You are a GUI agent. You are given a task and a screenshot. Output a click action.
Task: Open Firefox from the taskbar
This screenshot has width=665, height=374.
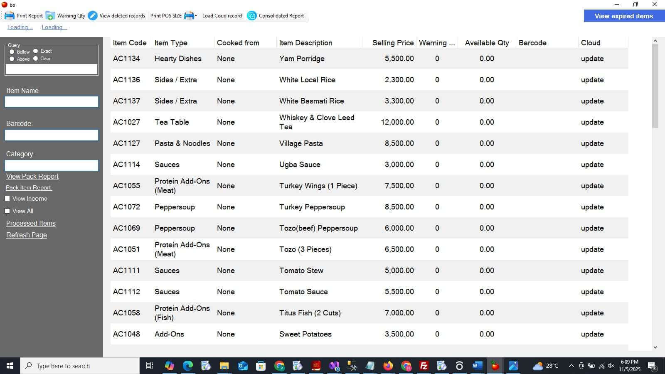pyautogui.click(x=388, y=366)
